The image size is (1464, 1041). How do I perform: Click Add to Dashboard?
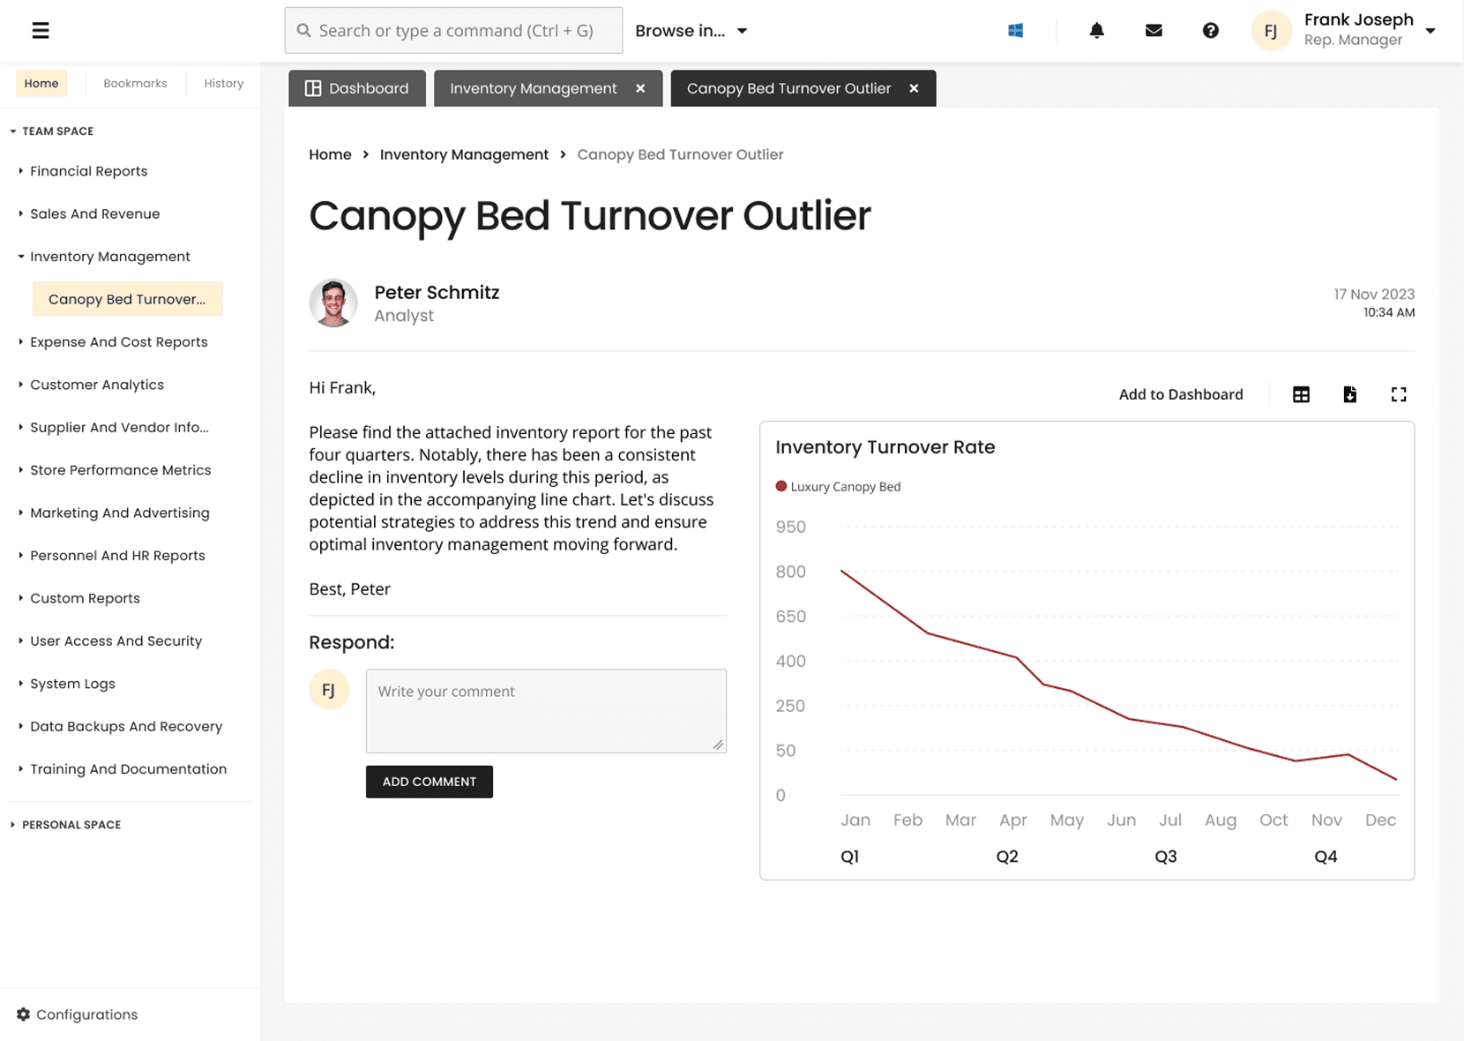[1181, 394]
